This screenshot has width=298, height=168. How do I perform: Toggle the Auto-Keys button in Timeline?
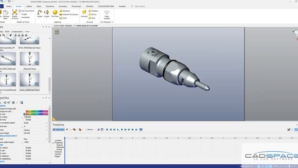[x=59, y=130]
